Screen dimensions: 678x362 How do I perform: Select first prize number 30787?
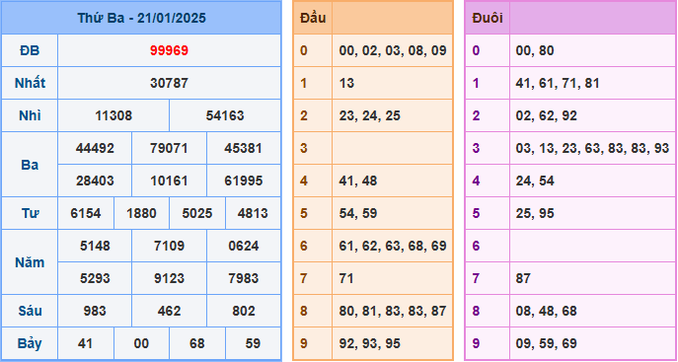point(169,83)
